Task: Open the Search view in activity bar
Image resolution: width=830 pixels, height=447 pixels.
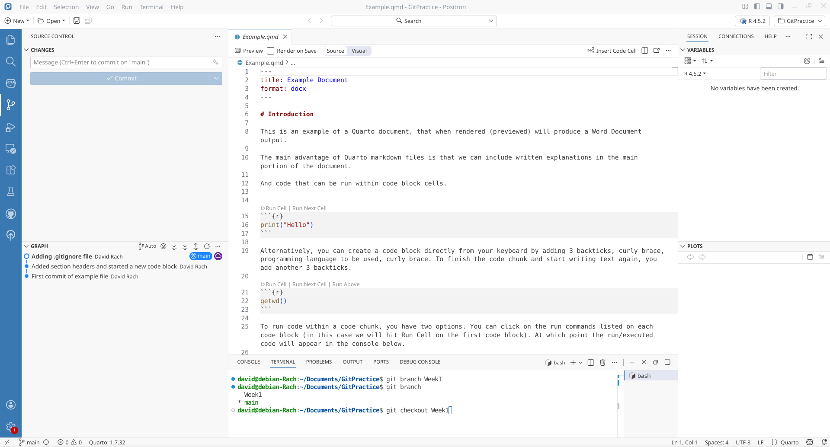Action: (x=11, y=61)
